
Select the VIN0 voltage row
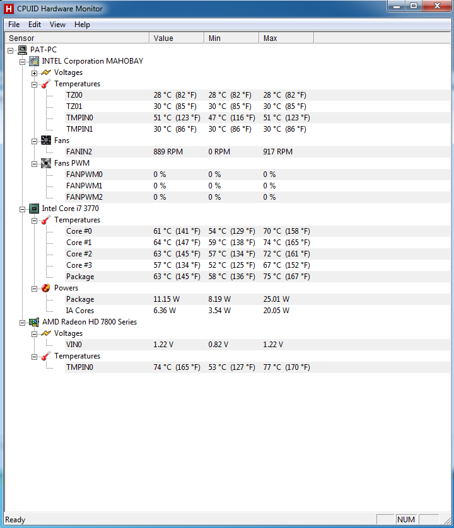tap(257, 345)
